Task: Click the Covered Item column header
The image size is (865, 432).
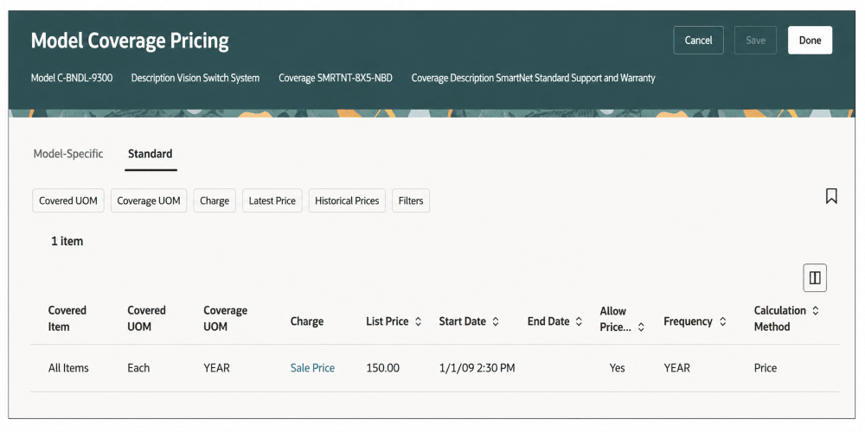Action: click(x=67, y=319)
